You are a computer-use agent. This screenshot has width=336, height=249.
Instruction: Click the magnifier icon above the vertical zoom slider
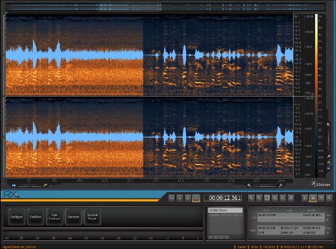tap(329, 124)
